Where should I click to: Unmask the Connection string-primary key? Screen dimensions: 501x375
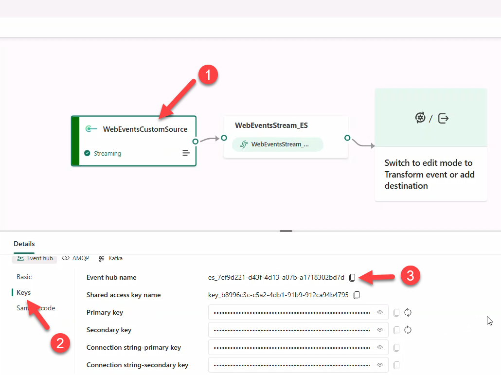[380, 348]
